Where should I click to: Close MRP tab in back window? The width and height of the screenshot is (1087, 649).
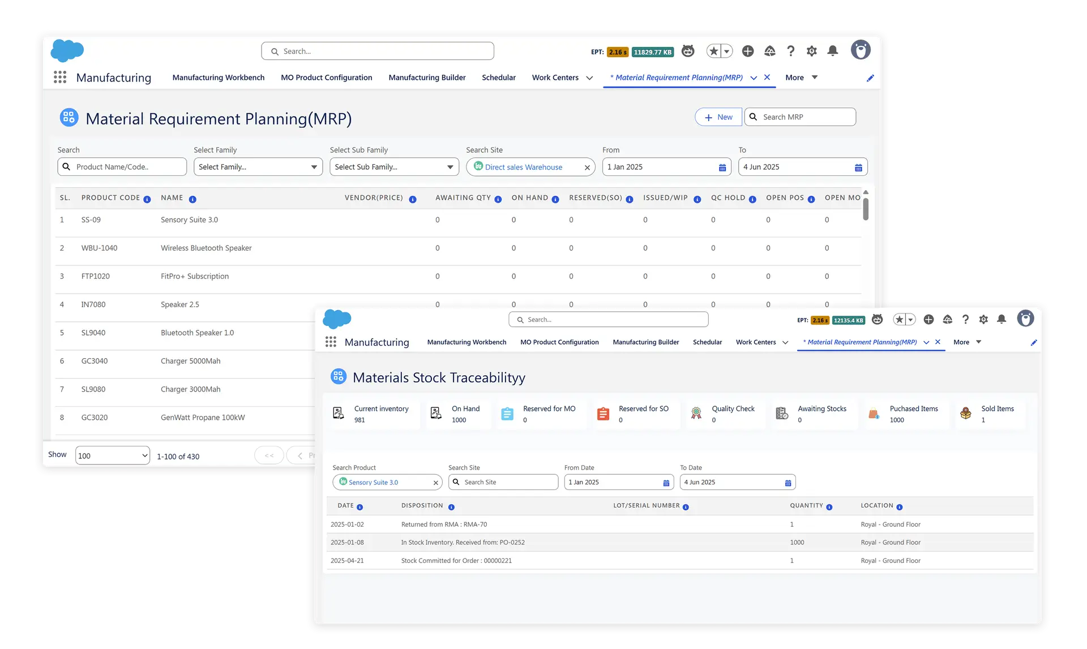767,78
